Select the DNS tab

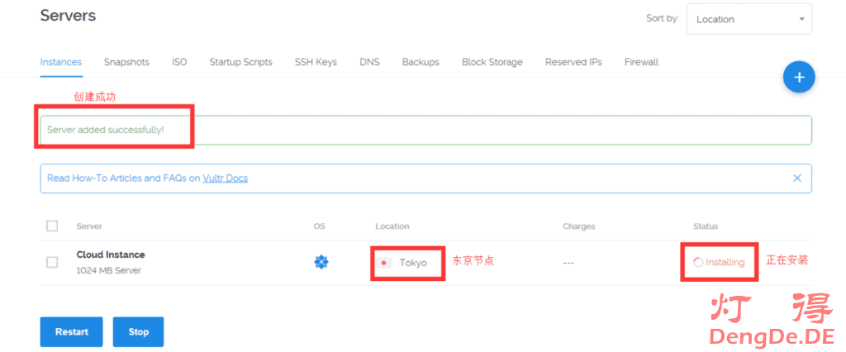pyautogui.click(x=369, y=62)
